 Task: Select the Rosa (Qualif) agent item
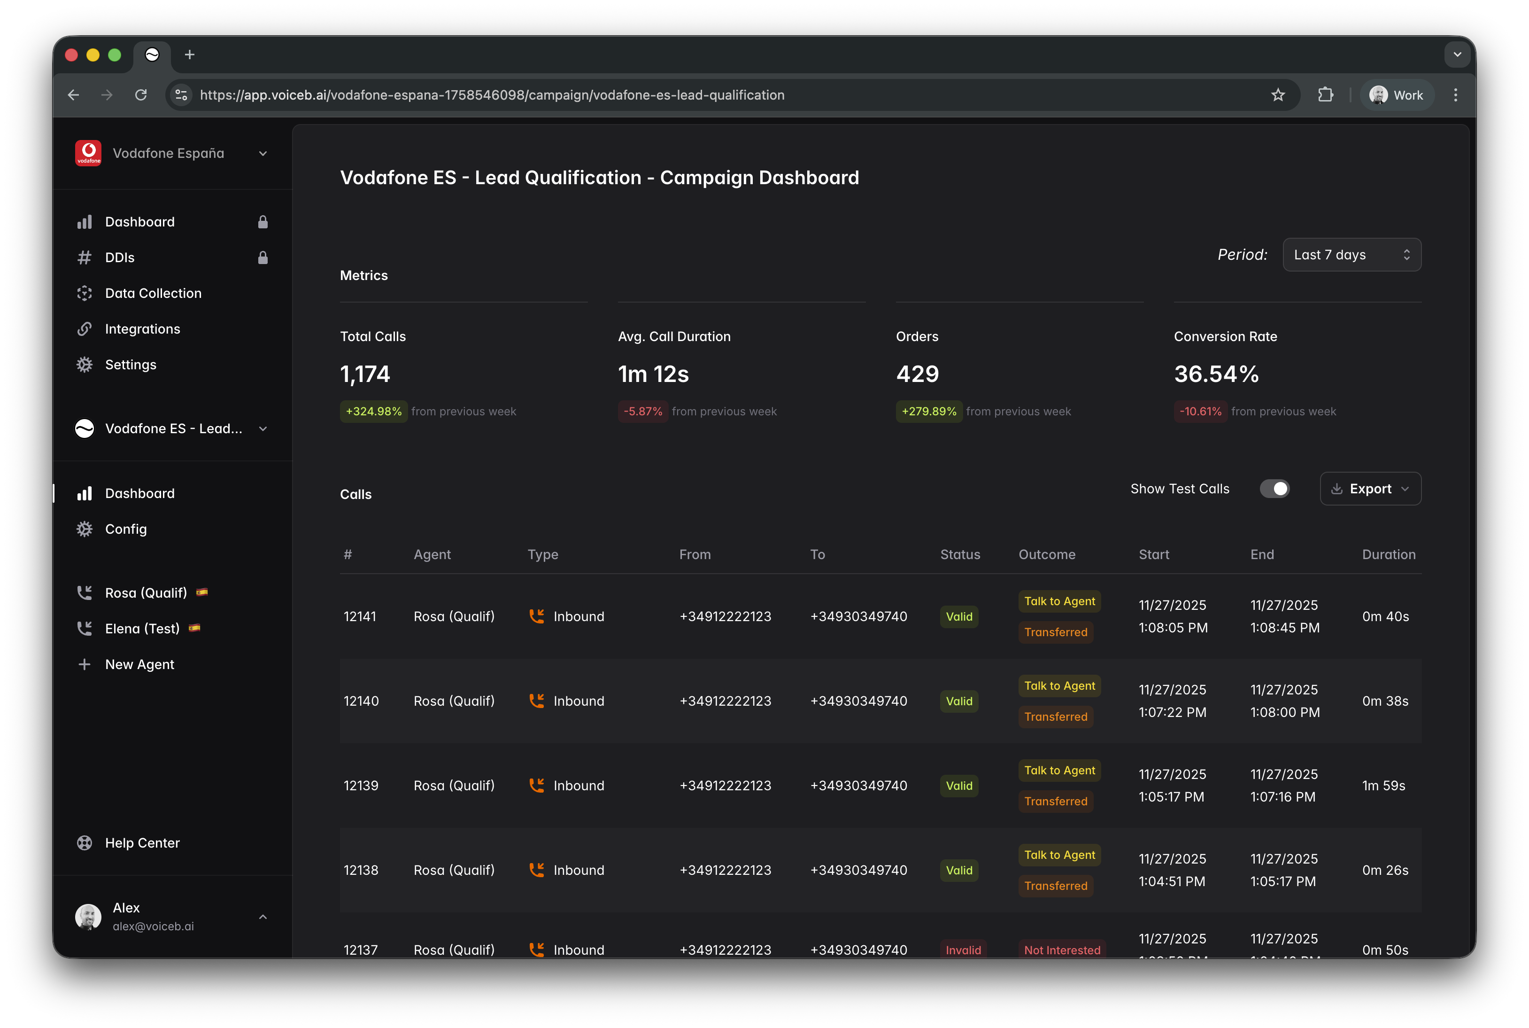pos(146,592)
